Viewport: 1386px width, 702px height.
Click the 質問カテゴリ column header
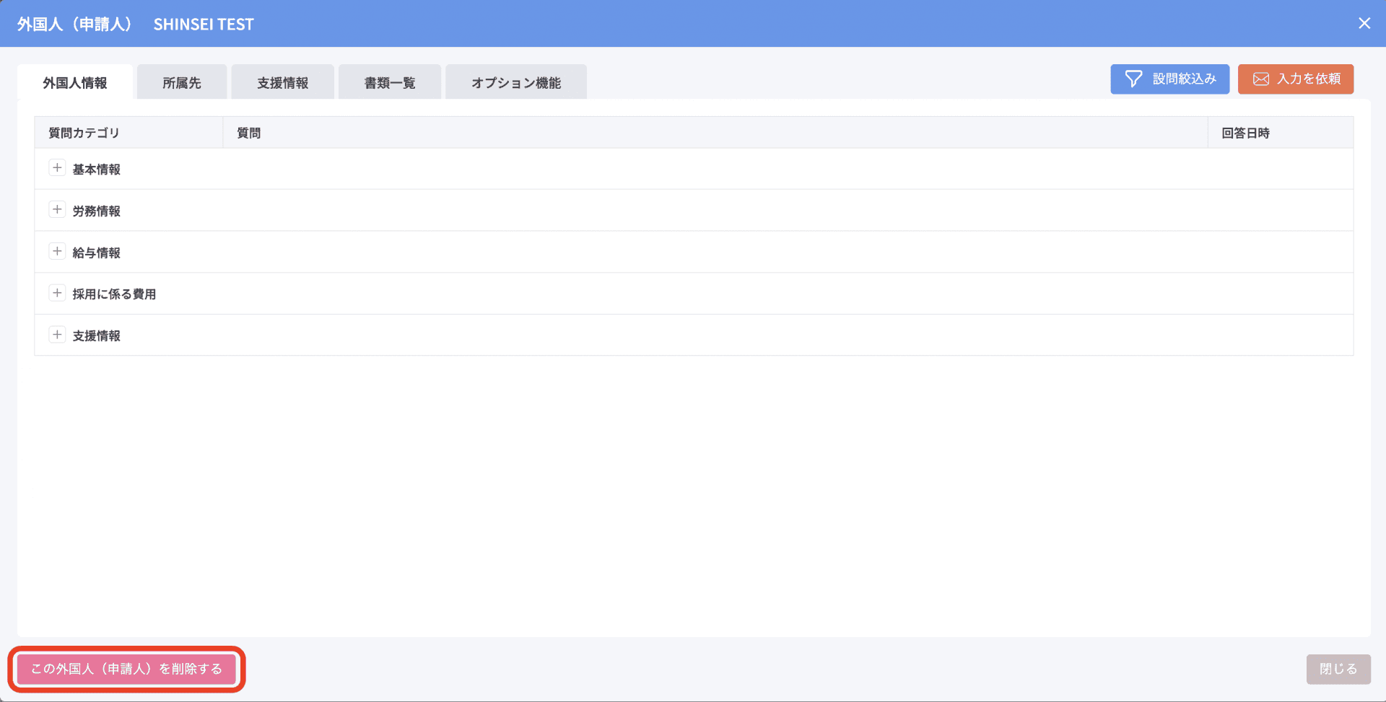point(84,133)
